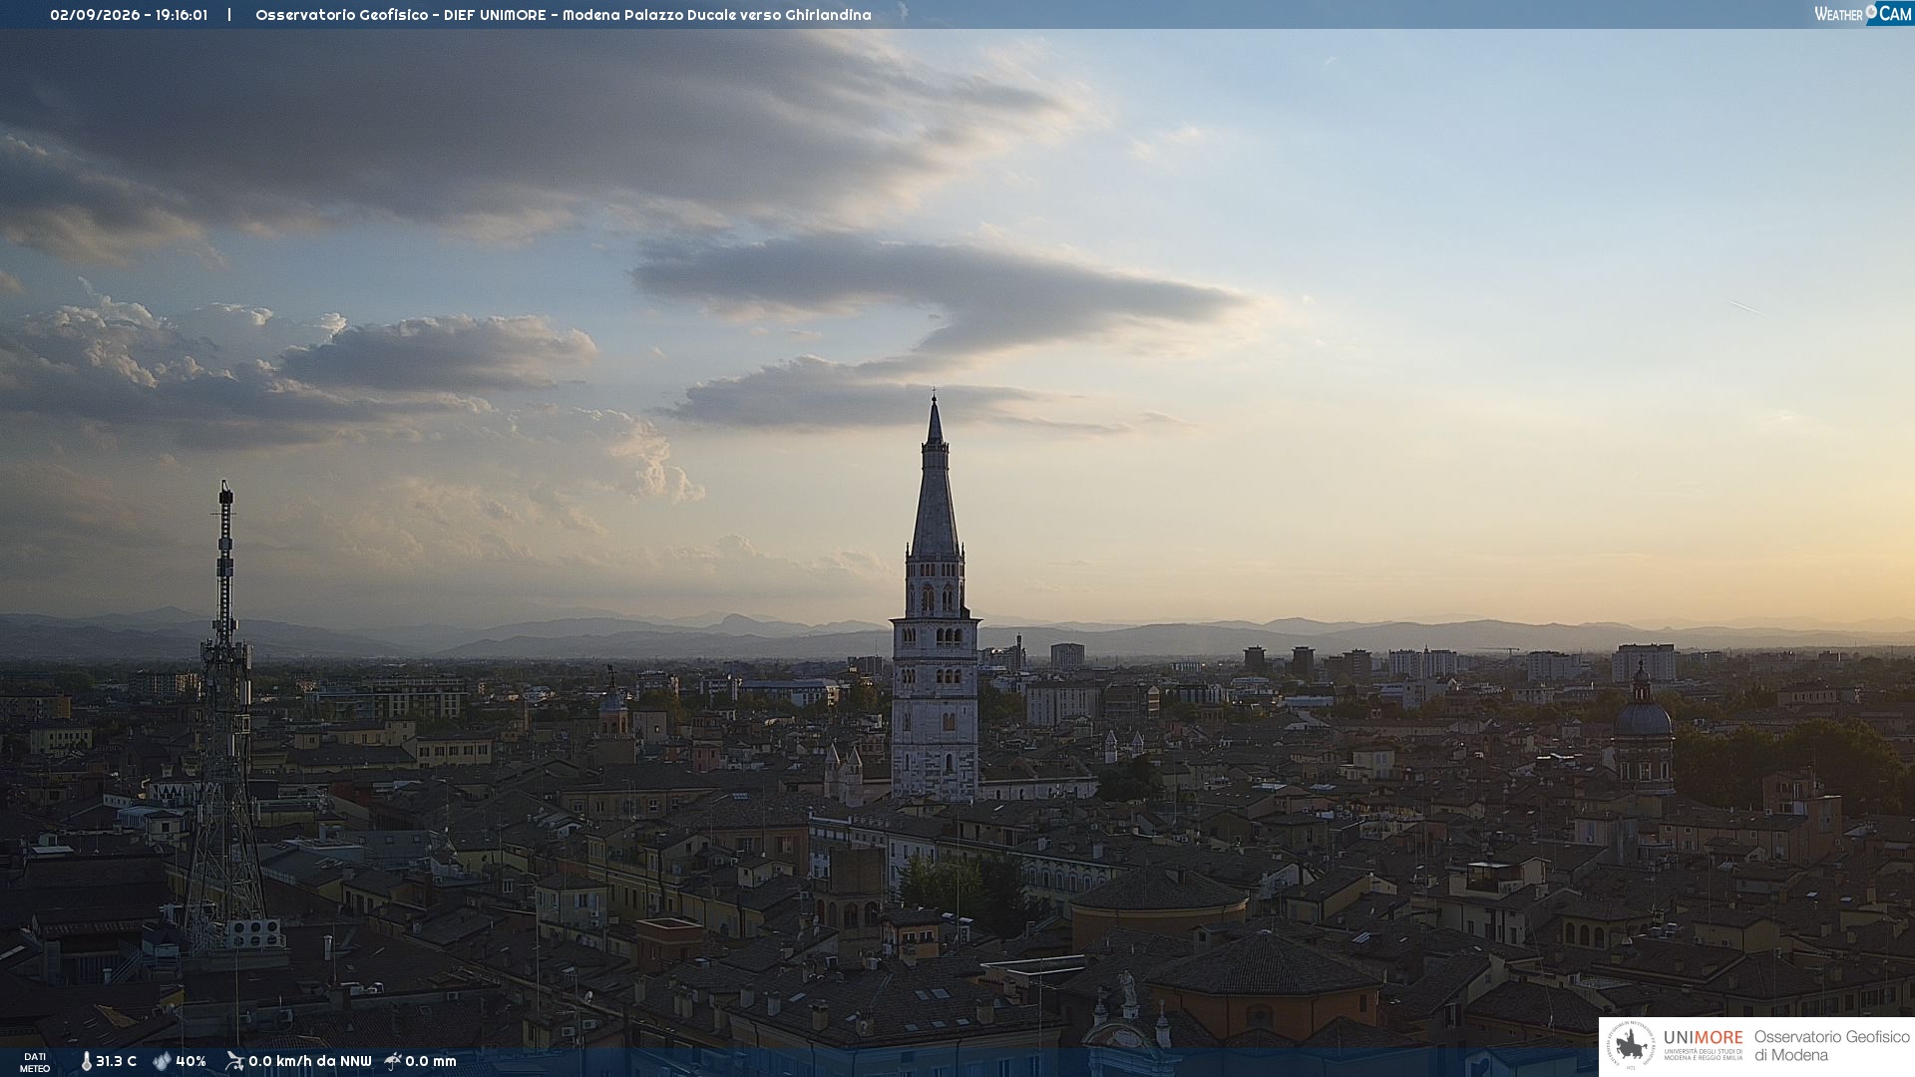
Task: Click the rain umbrella icon
Action: pyautogui.click(x=393, y=1061)
